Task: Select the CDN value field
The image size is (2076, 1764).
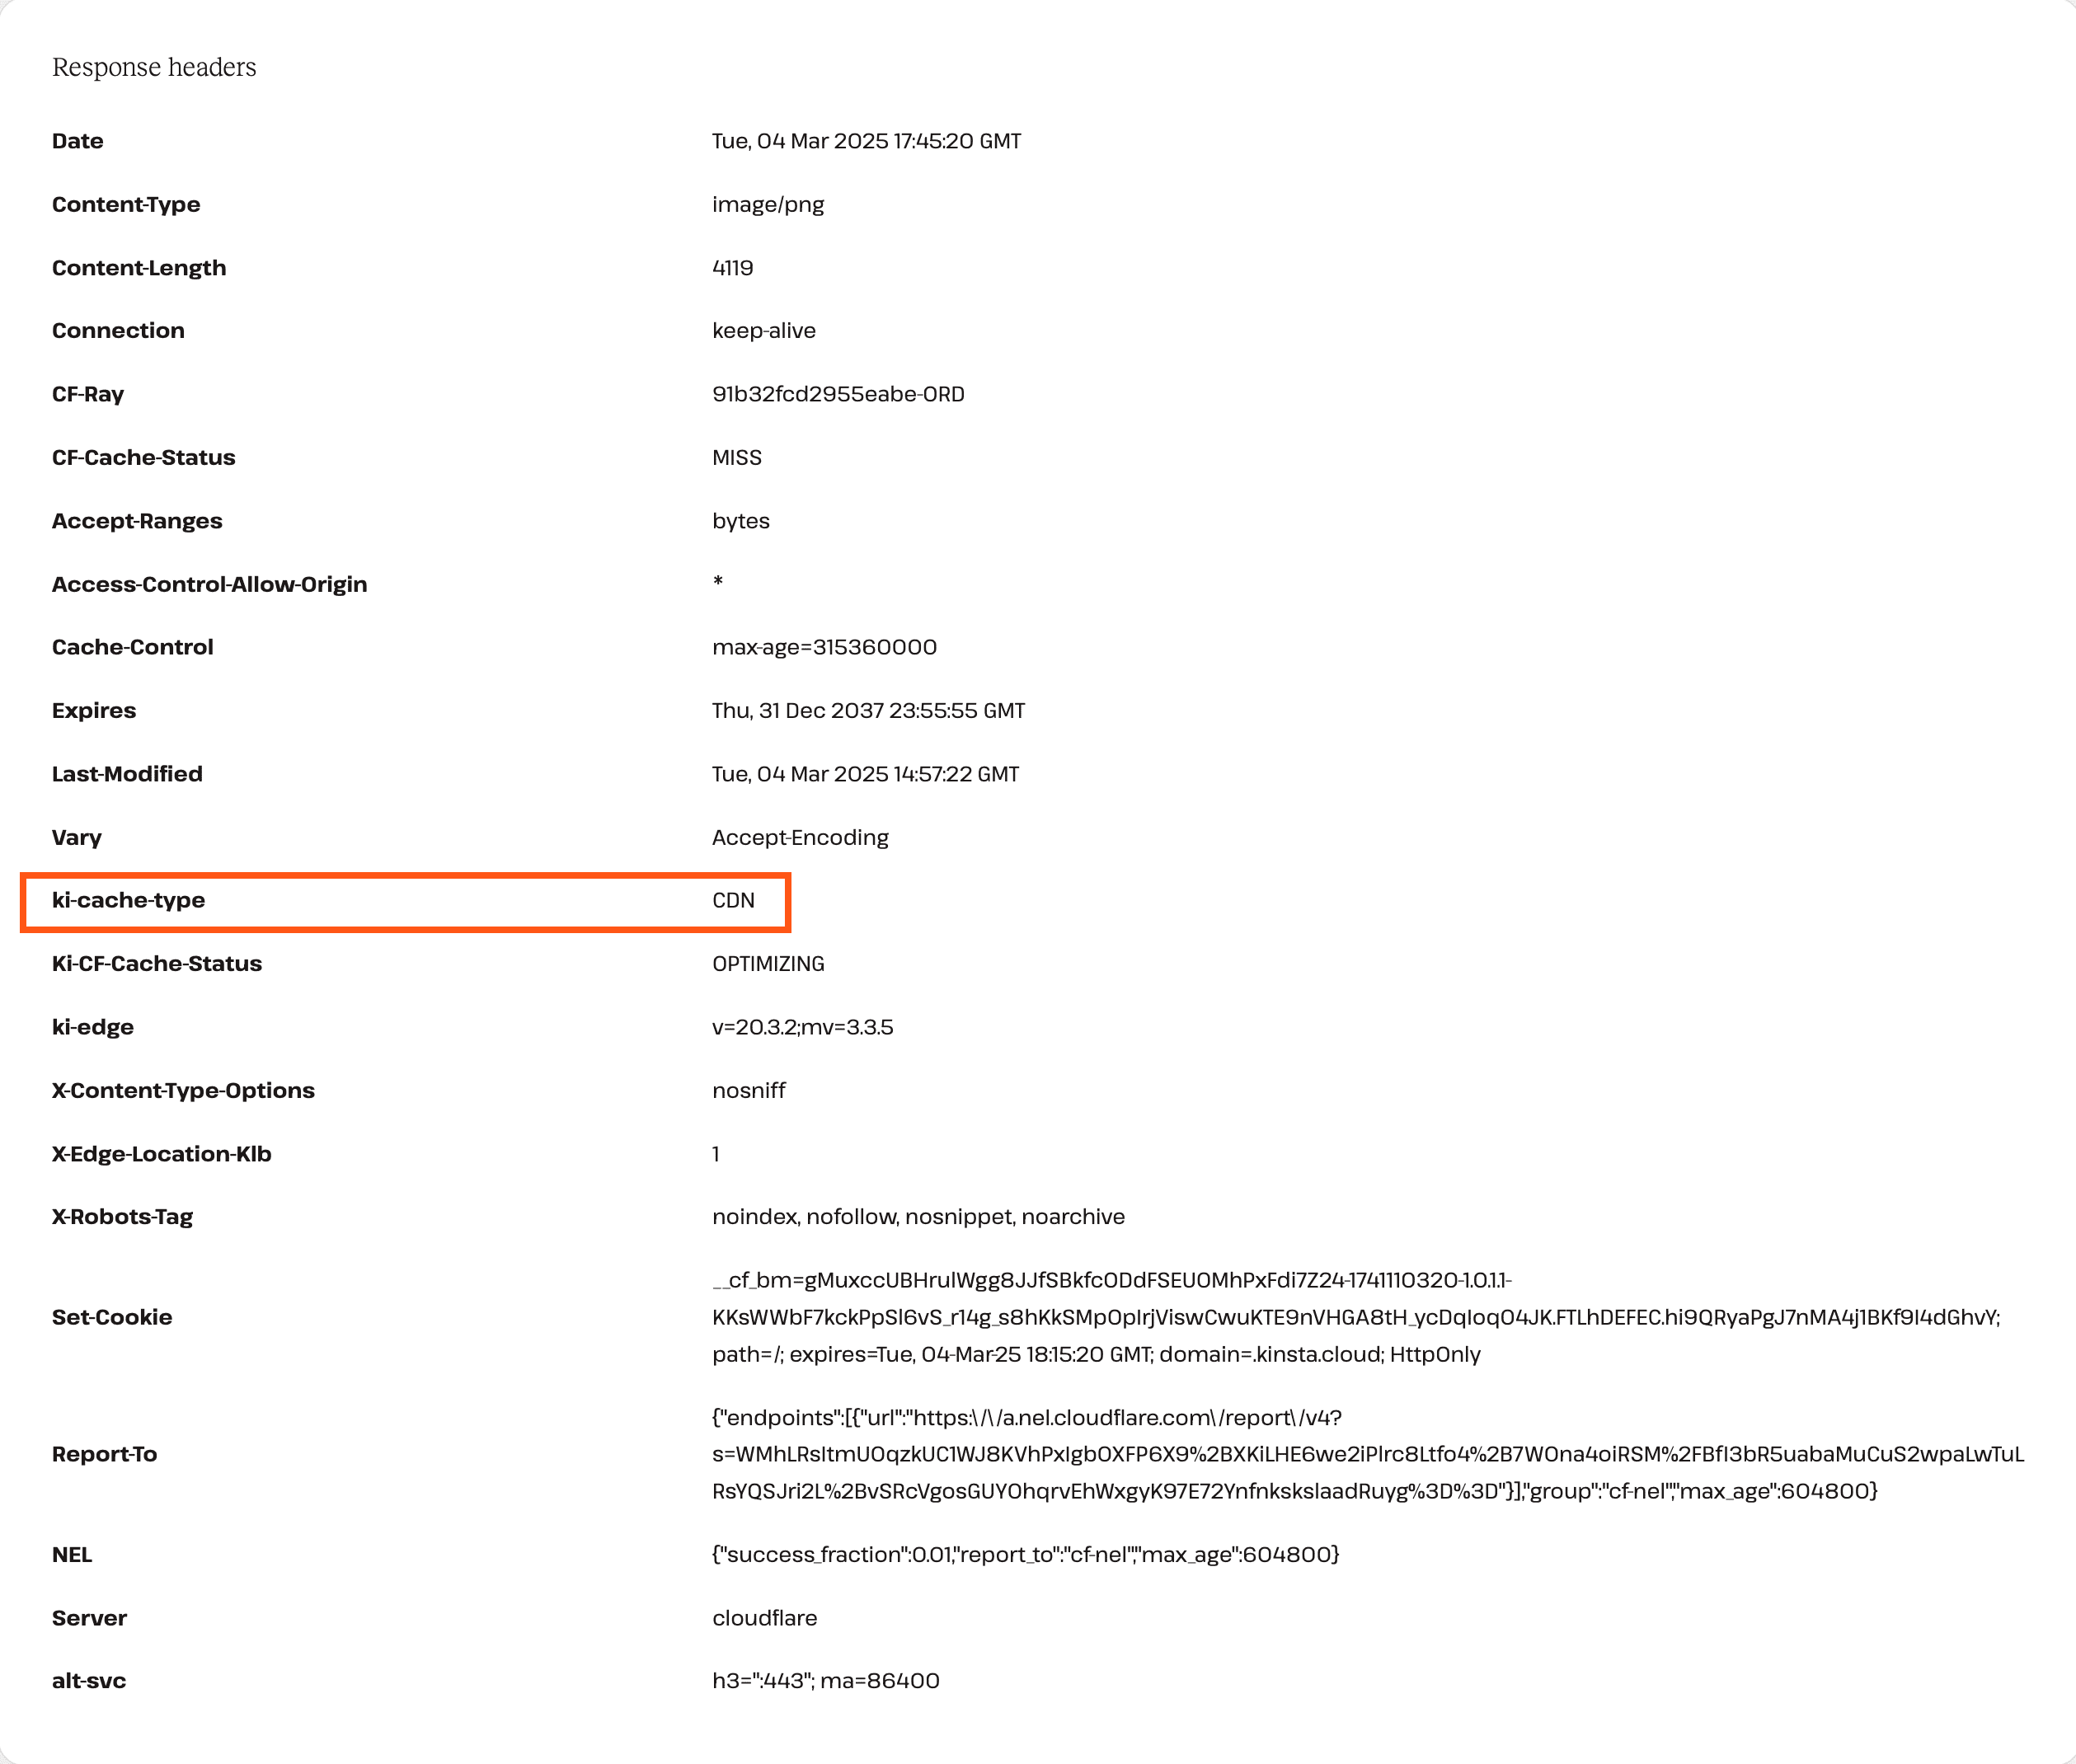Action: [730, 899]
